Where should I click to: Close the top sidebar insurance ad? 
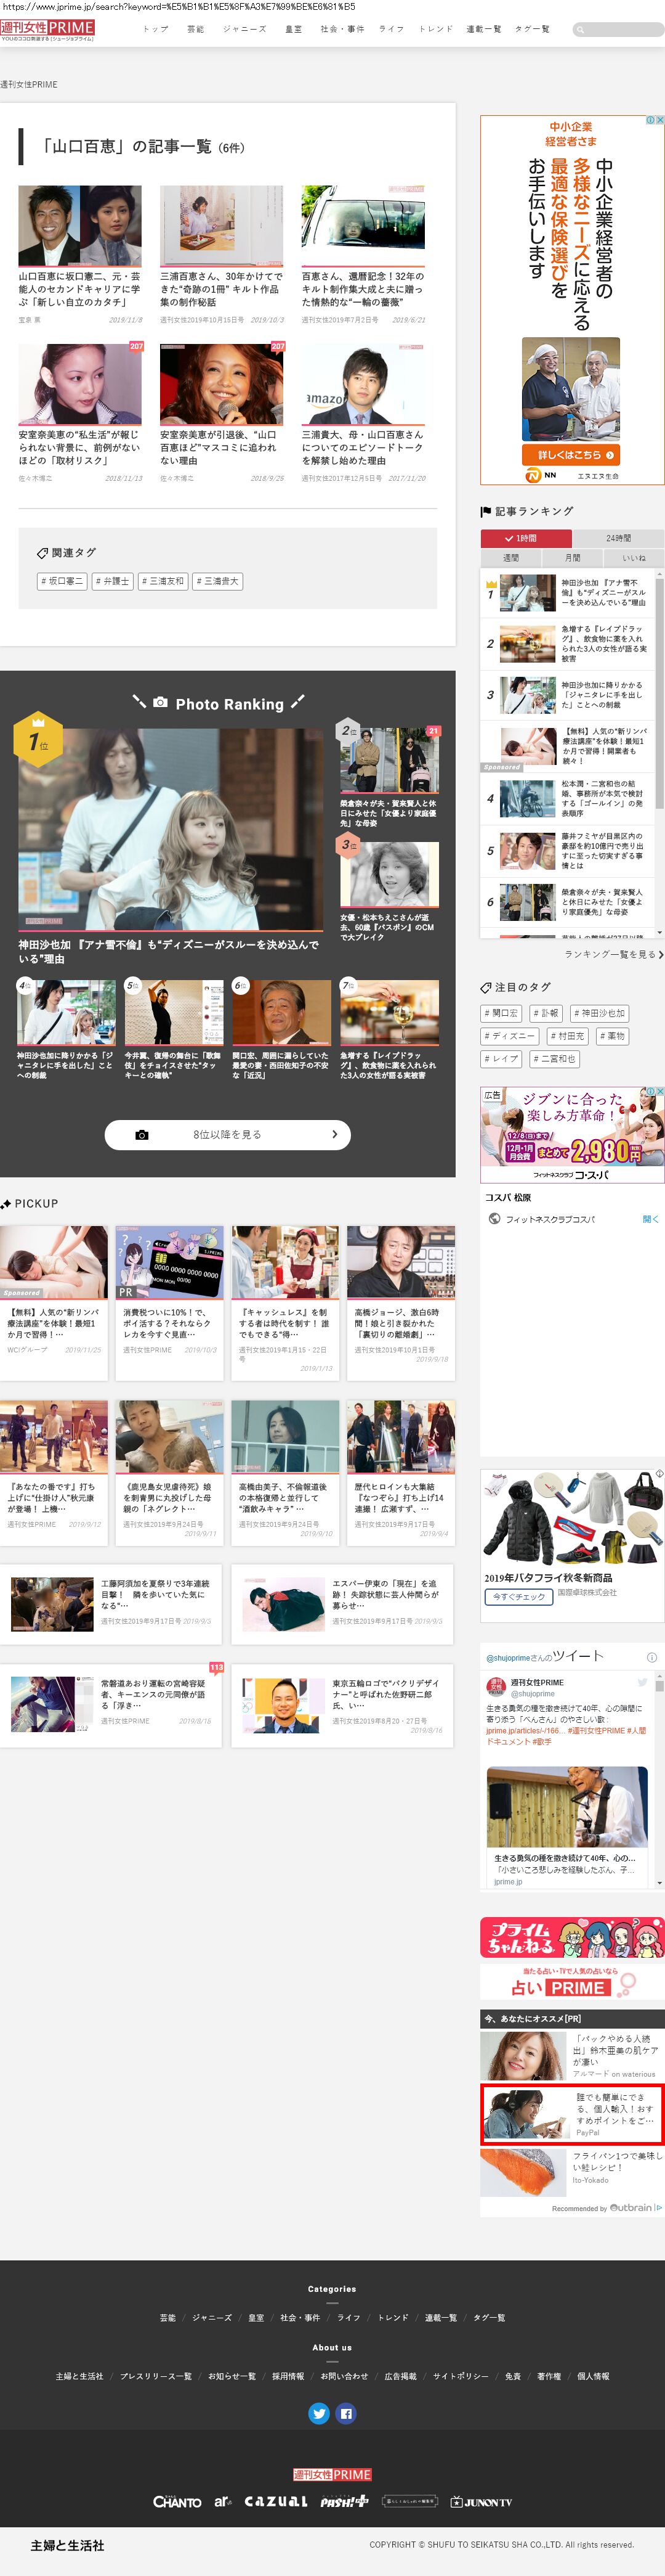(659, 120)
